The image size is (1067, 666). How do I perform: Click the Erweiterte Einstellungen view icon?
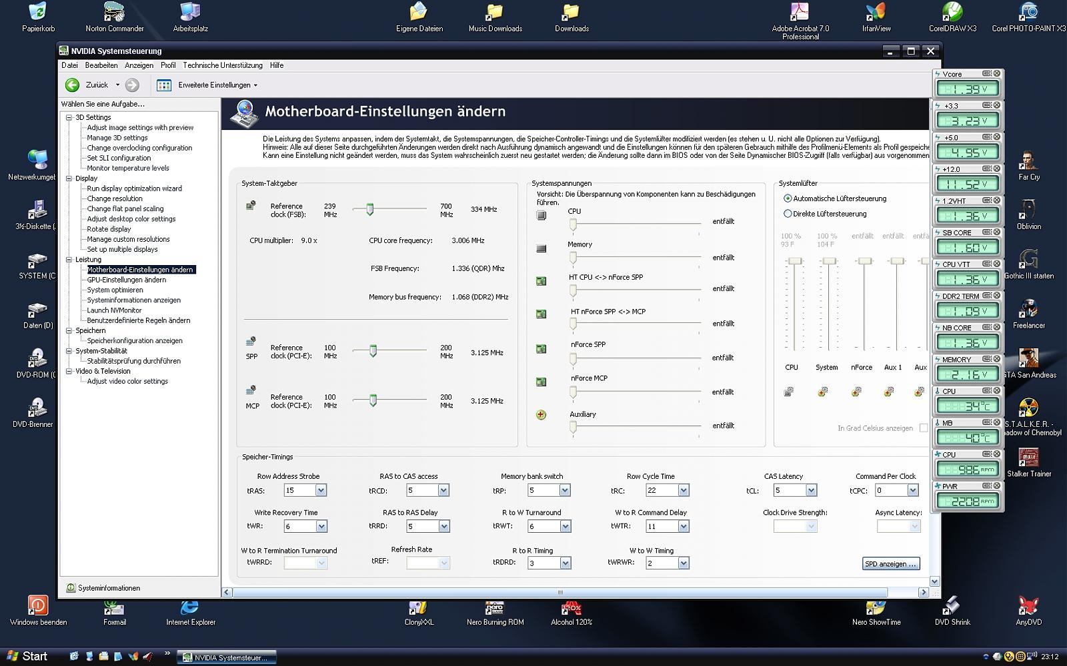tap(163, 85)
